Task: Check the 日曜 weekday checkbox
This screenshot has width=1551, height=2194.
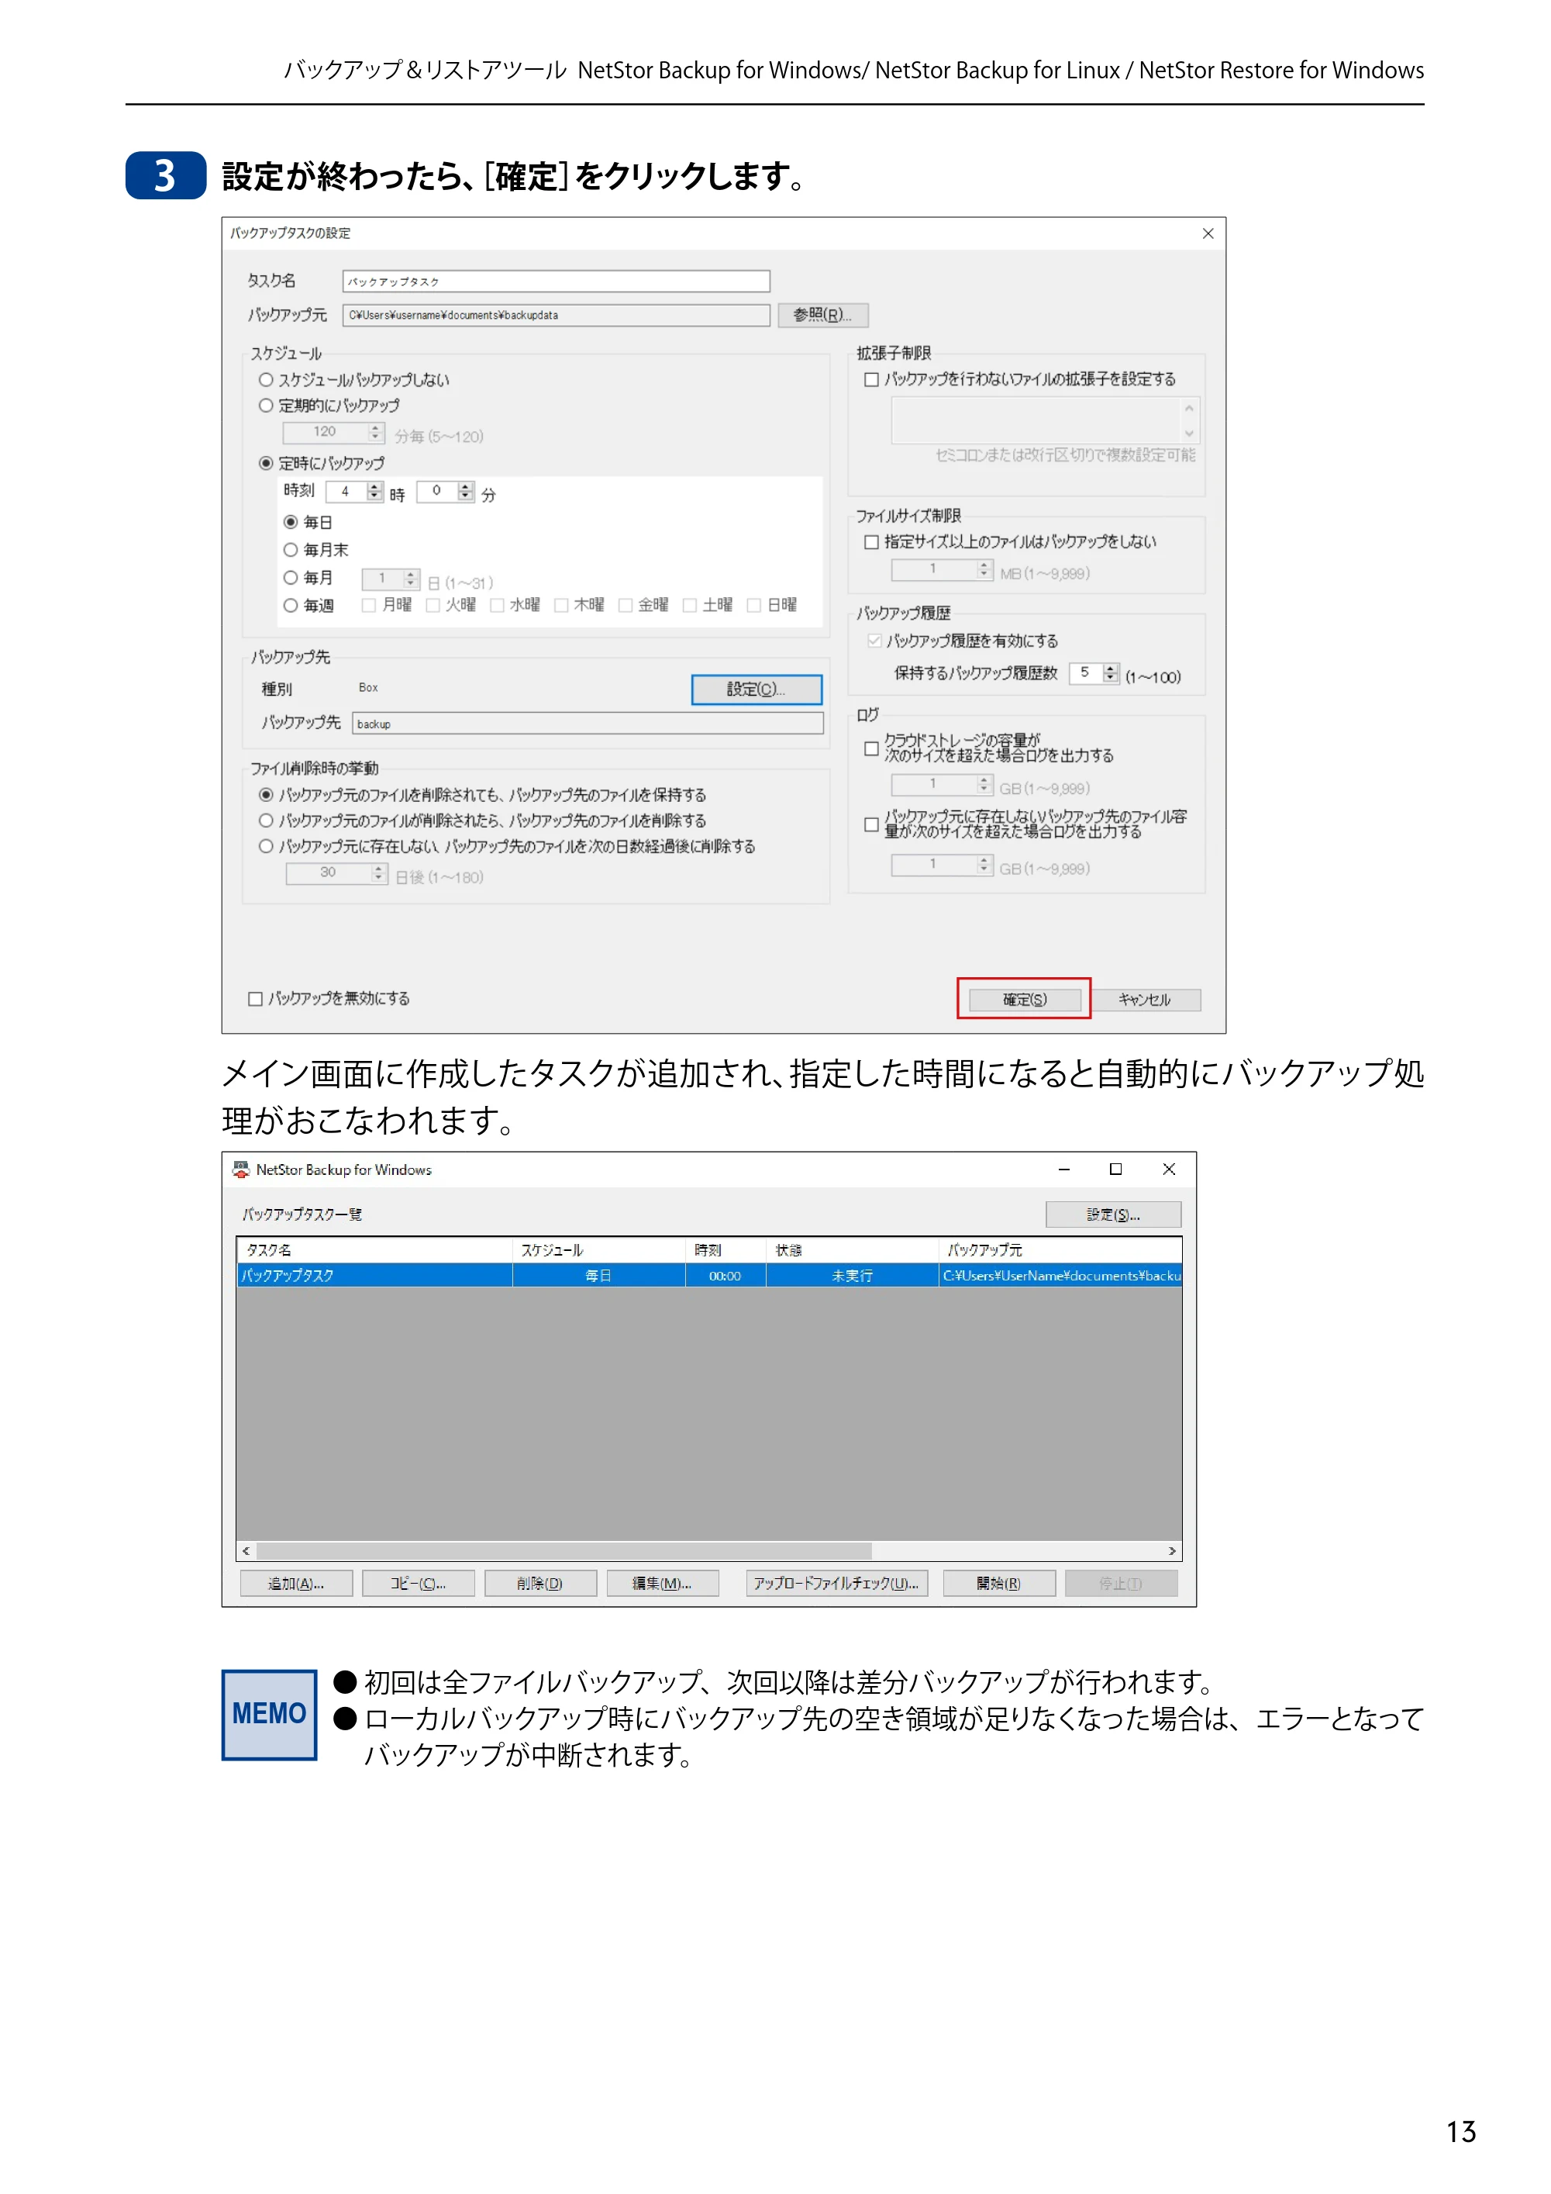Action: [753, 605]
